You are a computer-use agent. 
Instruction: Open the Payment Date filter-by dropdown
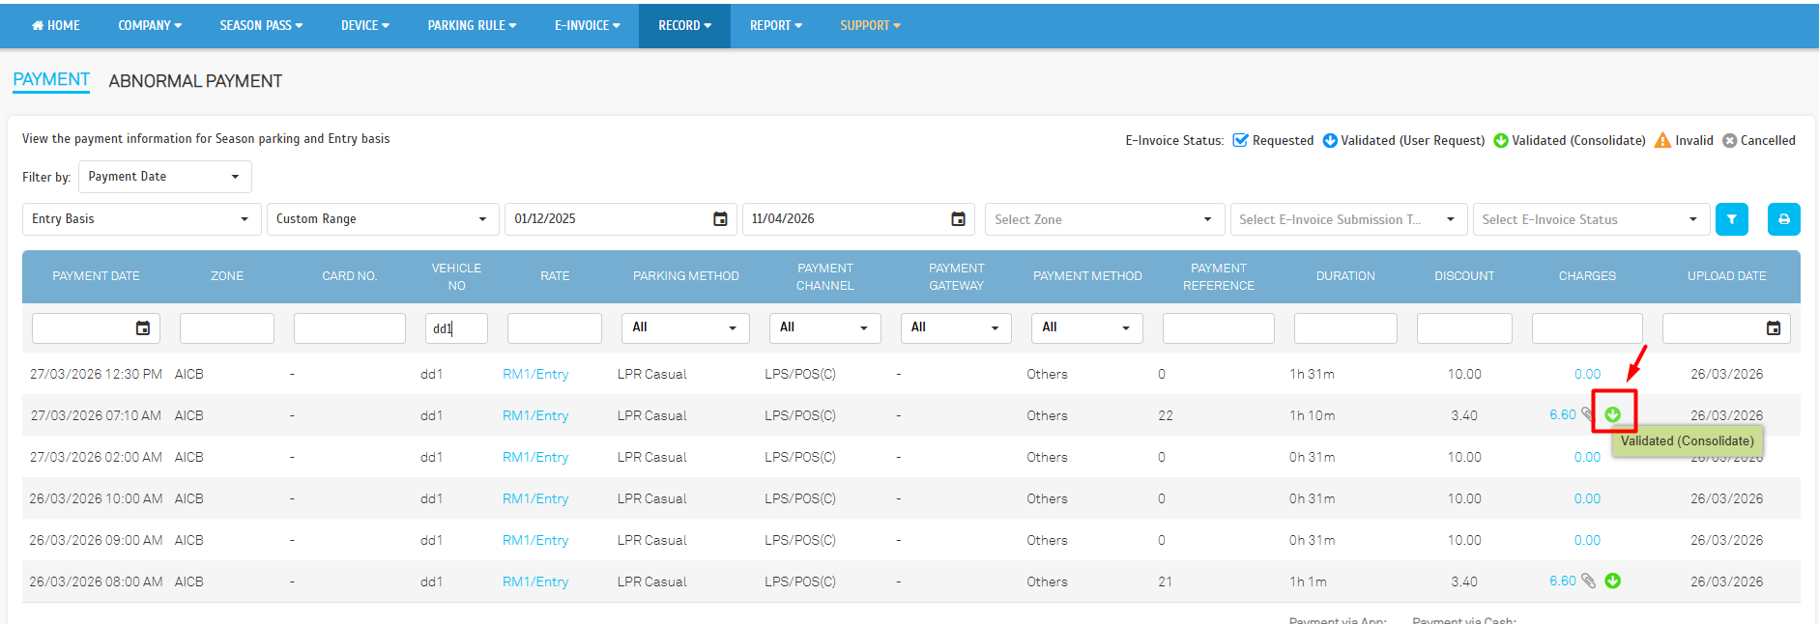(x=164, y=177)
